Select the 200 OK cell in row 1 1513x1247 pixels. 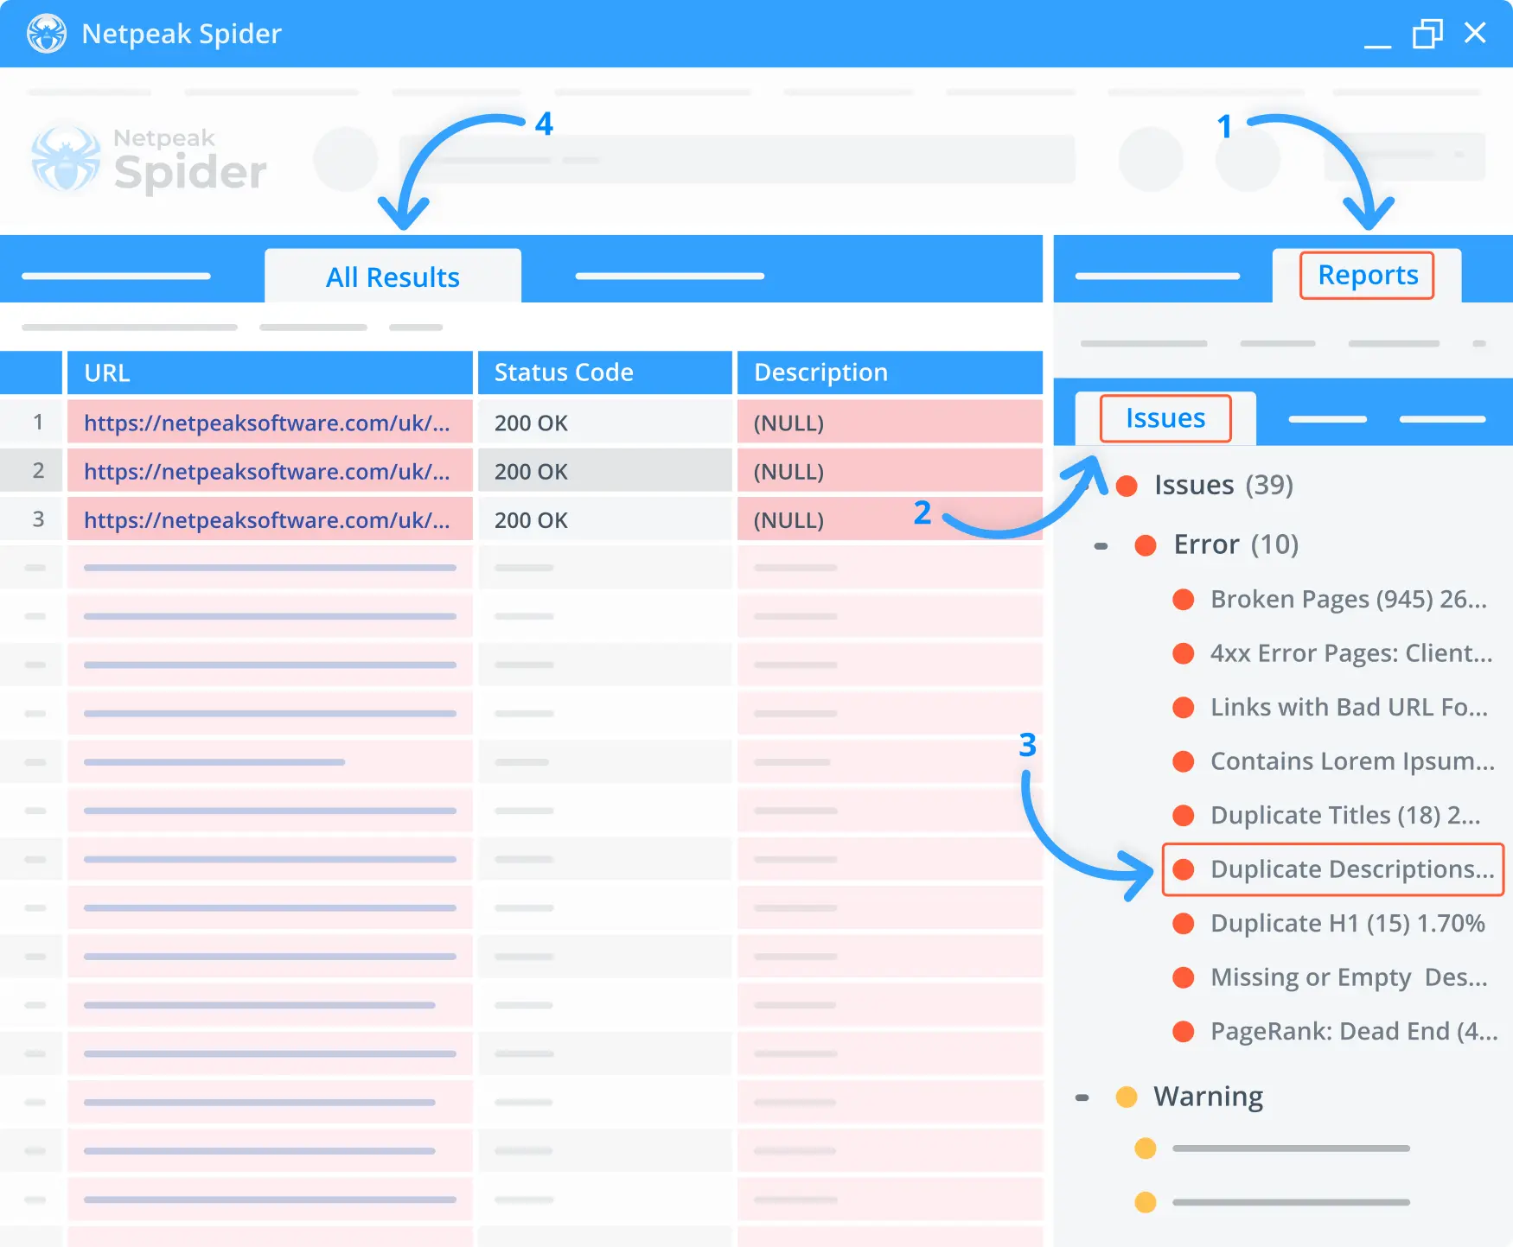point(605,422)
